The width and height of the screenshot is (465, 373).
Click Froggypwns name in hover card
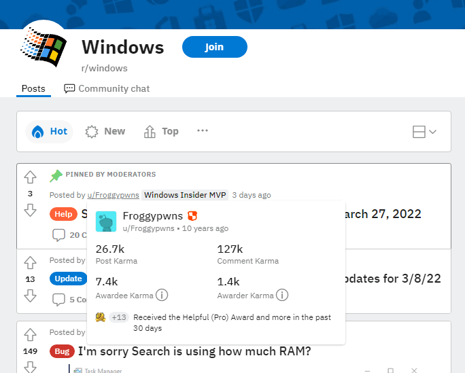pyautogui.click(x=153, y=216)
